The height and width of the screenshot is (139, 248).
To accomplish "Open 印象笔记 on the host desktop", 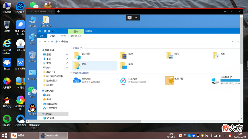I will [x=7, y=121].
